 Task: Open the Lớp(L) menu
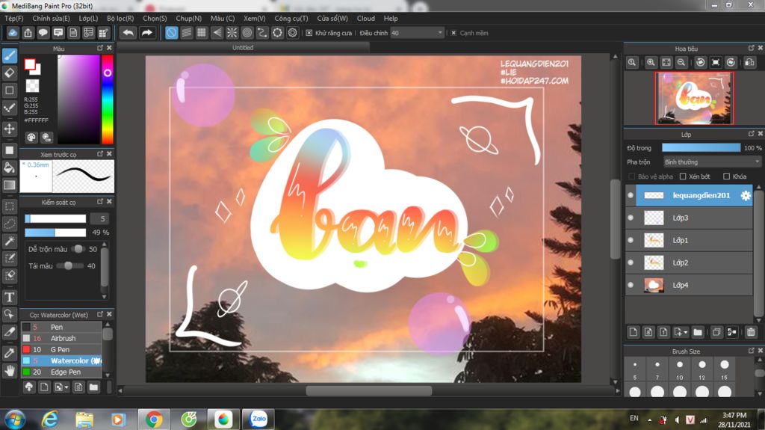88,18
